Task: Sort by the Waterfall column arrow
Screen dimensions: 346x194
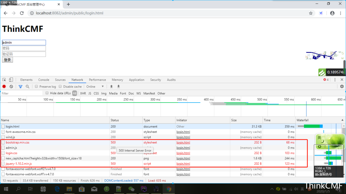Action: (x=342, y=120)
